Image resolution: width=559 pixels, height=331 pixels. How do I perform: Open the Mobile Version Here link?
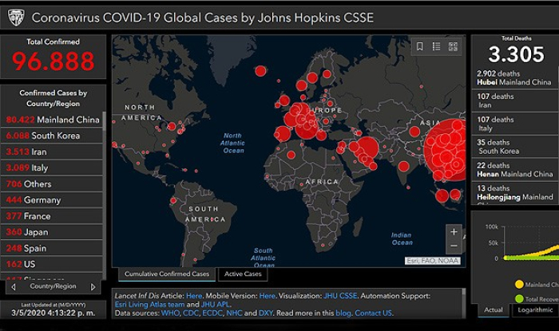point(267,296)
